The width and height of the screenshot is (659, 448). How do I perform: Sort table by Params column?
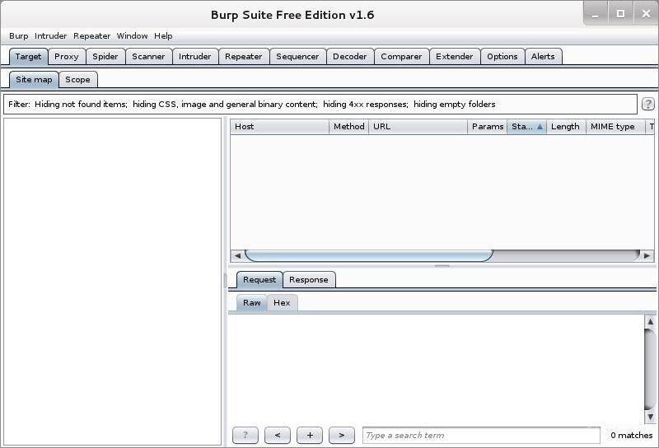tap(488, 127)
